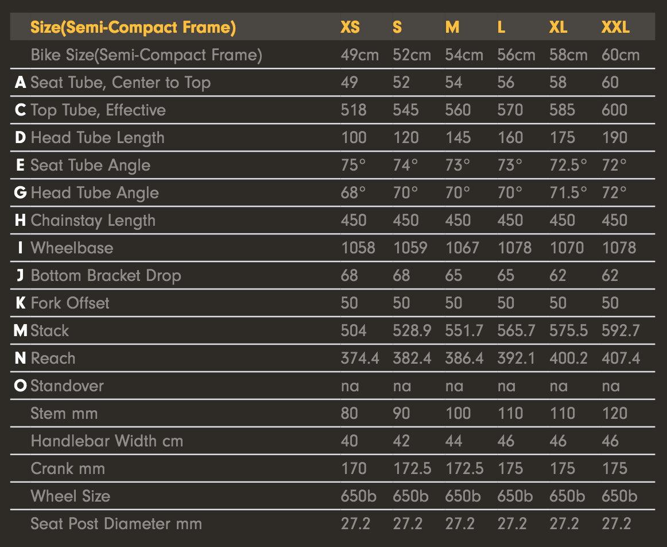Click the Handlebar Width cm label
The width and height of the screenshot is (667, 547).
107,441
